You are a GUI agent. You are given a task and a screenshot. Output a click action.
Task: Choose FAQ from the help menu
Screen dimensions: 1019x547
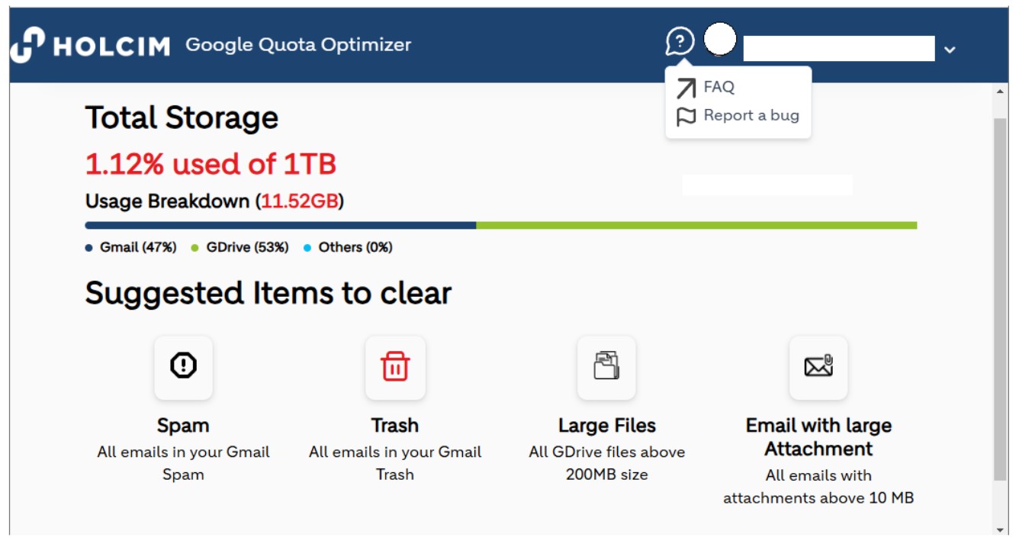pyautogui.click(x=718, y=87)
